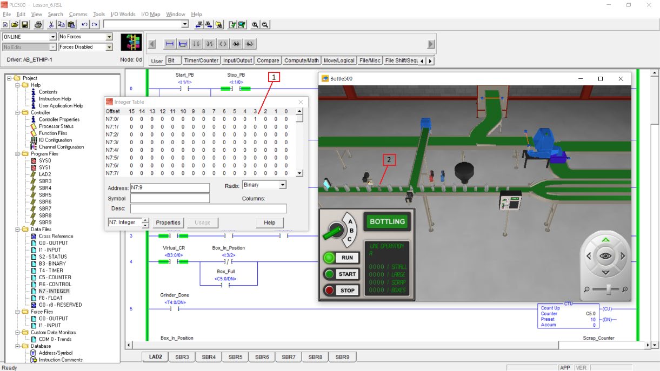The height and width of the screenshot is (371, 660).
Task: Click the Properties button in Integer Table
Action: tap(168, 222)
